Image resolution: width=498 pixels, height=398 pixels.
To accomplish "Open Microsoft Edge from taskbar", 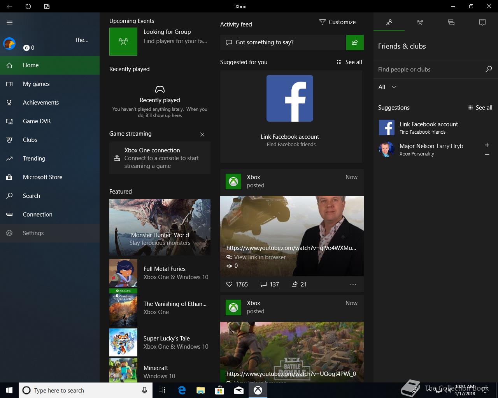I will 181,390.
